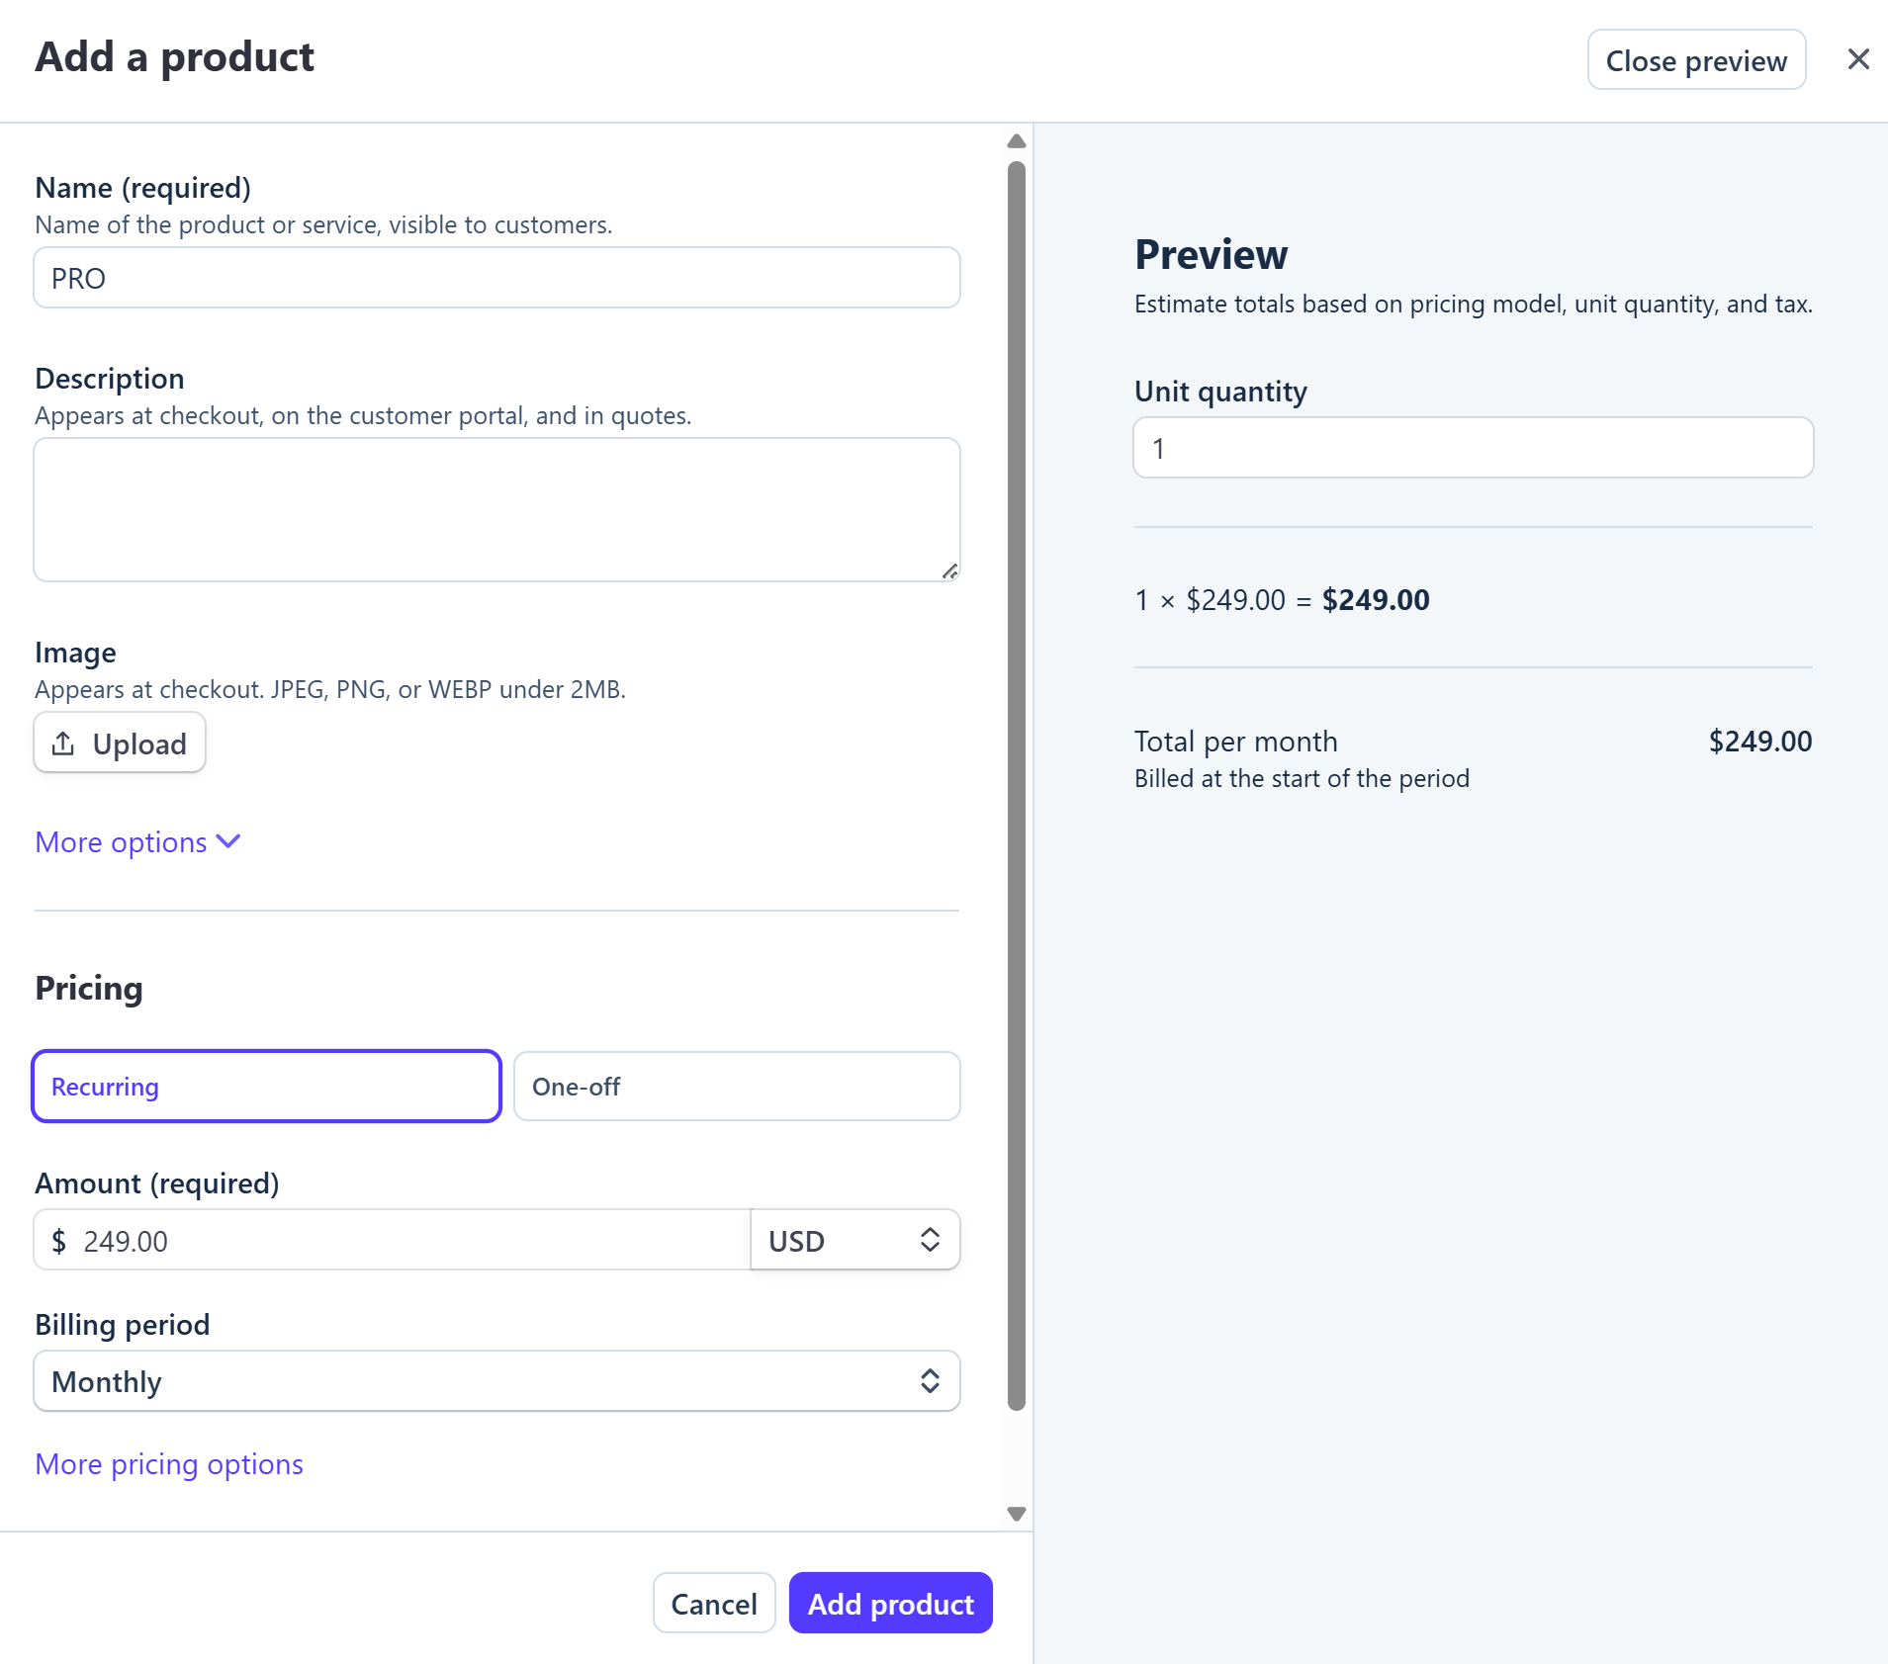Click the product Name input field
1888x1664 pixels.
(496, 278)
